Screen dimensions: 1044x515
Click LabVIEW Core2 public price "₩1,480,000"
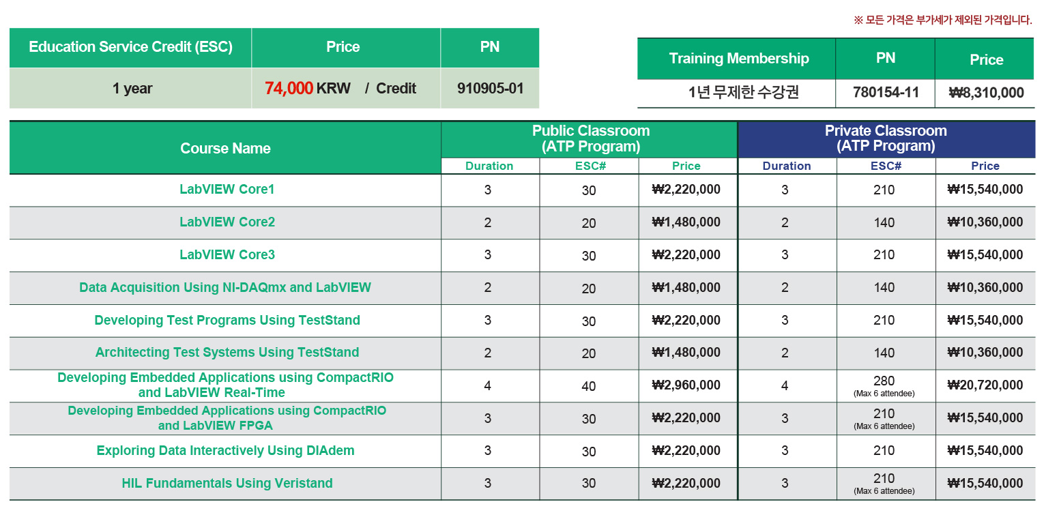(686, 222)
